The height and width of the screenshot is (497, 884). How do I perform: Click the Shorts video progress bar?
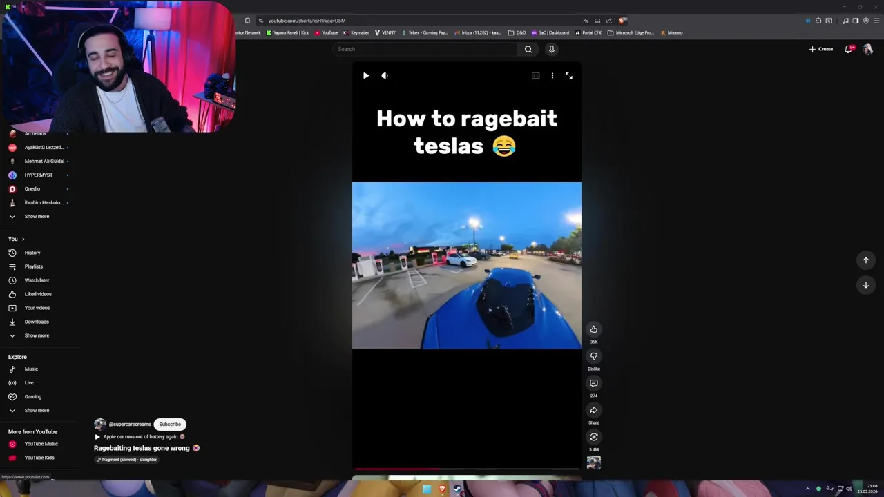click(466, 469)
